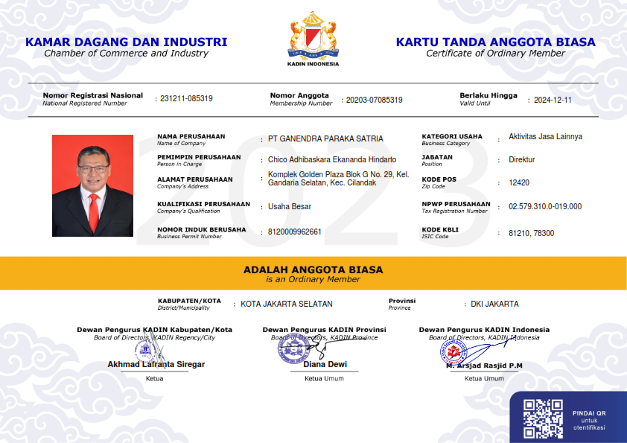Click the tax registration number 02.579.310.0-019.000

(x=544, y=207)
